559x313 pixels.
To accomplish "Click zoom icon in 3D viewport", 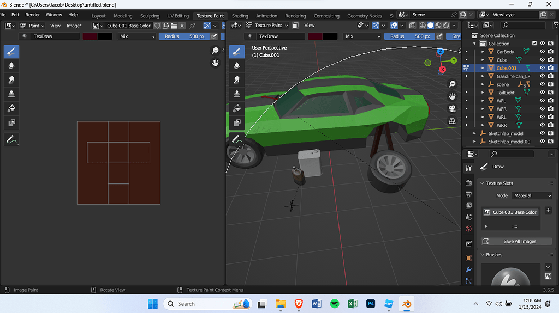I will 452,84.
